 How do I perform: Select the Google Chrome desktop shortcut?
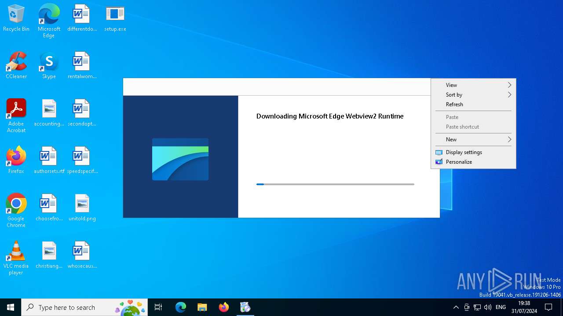click(16, 211)
